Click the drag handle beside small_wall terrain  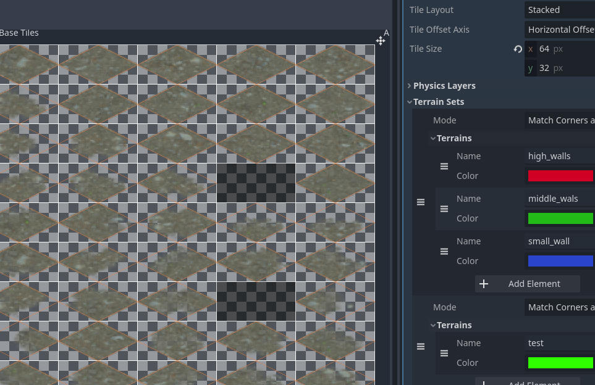point(444,252)
